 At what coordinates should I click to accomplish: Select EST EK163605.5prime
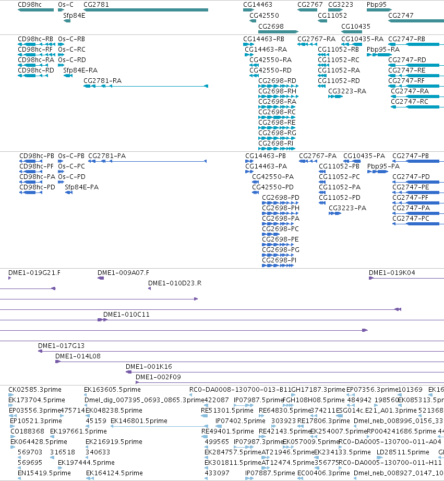[112, 390]
